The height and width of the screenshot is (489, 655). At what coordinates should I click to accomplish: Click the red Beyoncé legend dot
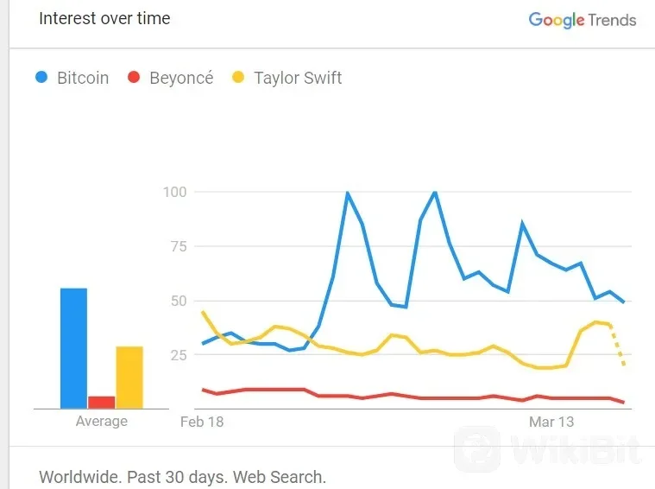click(x=133, y=78)
